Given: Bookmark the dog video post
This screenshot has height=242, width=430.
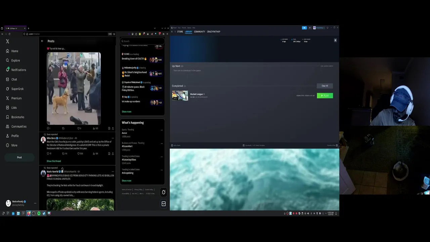Looking at the screenshot, I should tap(109, 128).
